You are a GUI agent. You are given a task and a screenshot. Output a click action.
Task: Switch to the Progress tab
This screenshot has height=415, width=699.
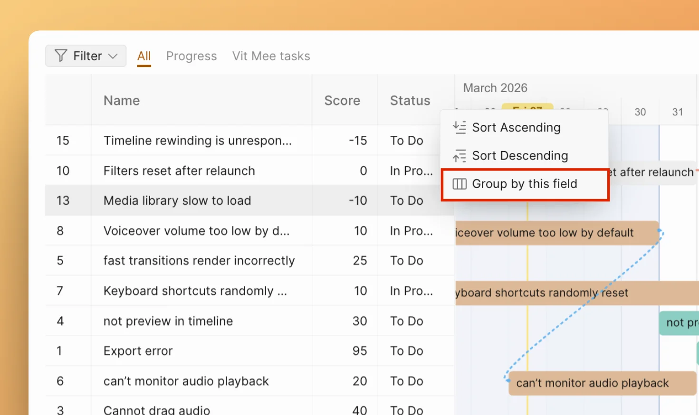click(x=191, y=56)
